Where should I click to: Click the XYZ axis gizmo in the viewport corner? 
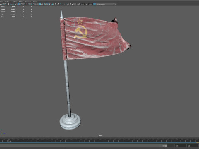point(3,132)
